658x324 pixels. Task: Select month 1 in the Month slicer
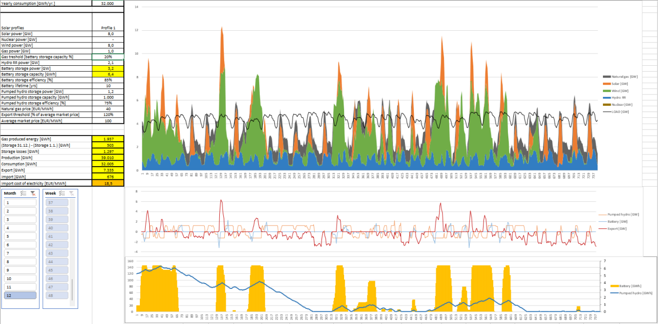[20, 203]
